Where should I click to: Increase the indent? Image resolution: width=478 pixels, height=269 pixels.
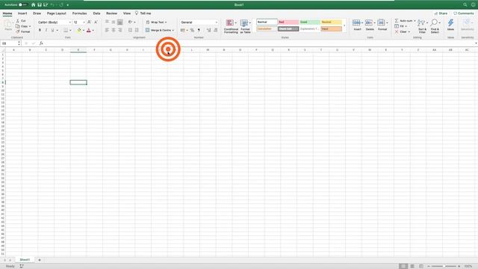pyautogui.click(x=137, y=30)
